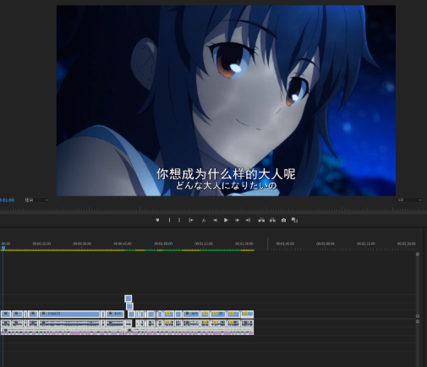Select the last video clip at sequence end
This screenshot has height=367, width=427.
[247, 314]
